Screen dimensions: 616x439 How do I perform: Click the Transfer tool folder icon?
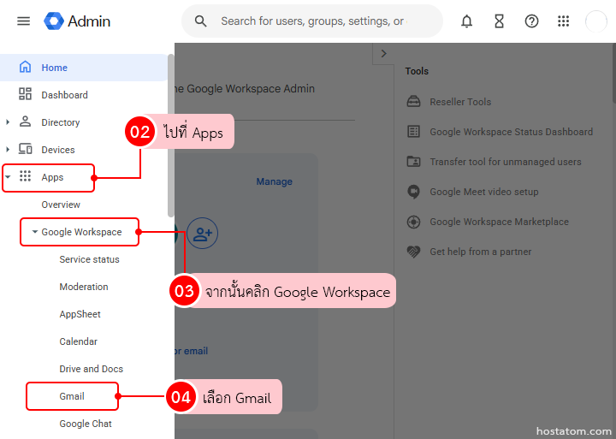tap(413, 162)
